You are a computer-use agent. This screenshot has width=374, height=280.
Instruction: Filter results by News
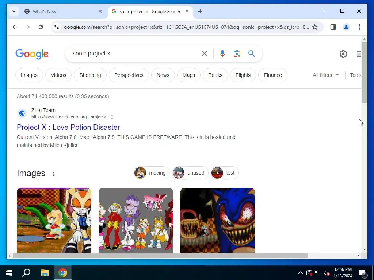[163, 75]
